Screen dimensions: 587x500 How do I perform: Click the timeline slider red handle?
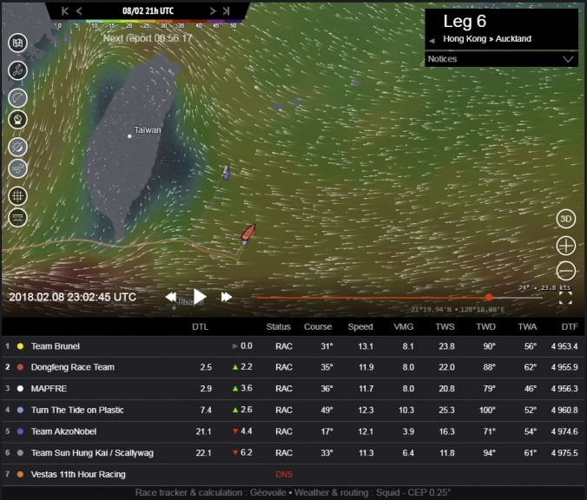click(489, 297)
